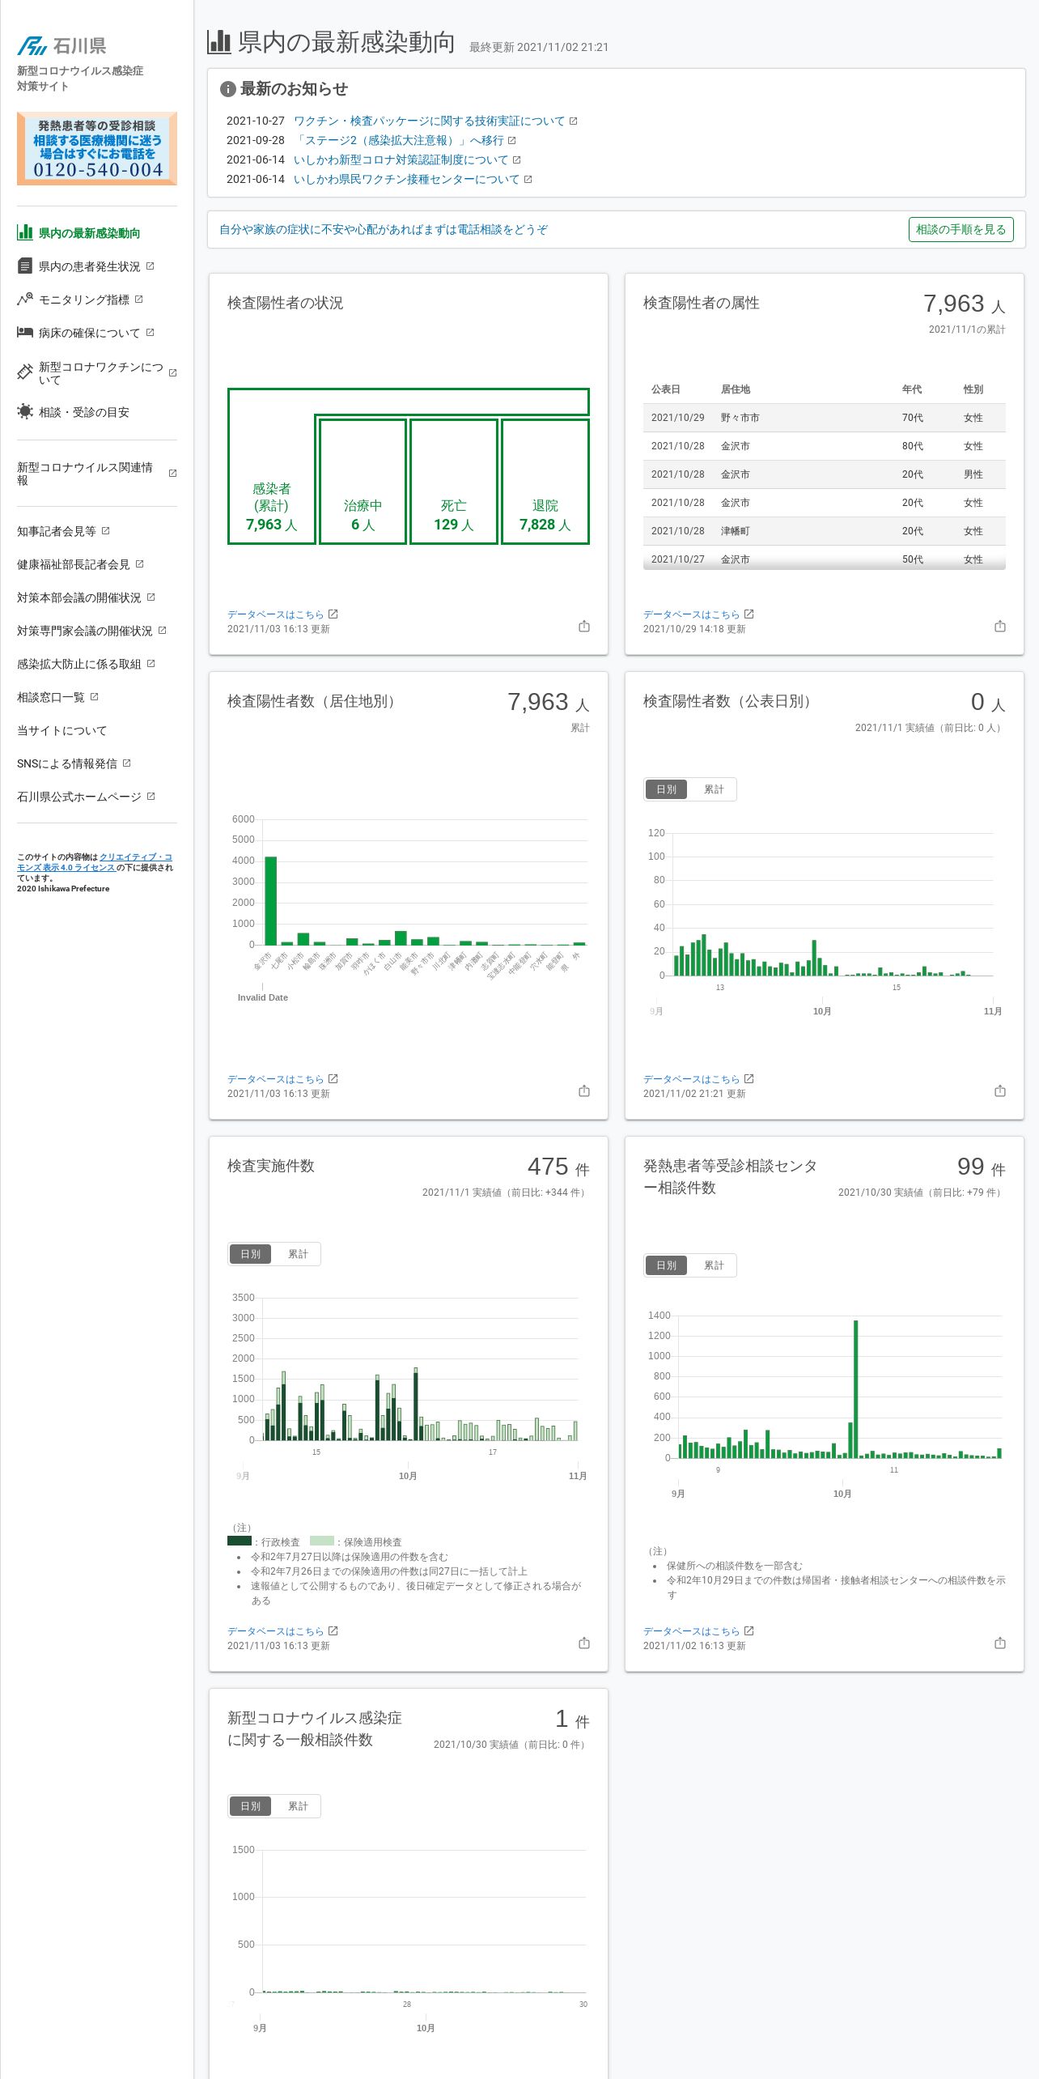Open 石川県公式ホームページ sidebar link
Viewport: 1039px width, 2079px height.
click(x=86, y=797)
